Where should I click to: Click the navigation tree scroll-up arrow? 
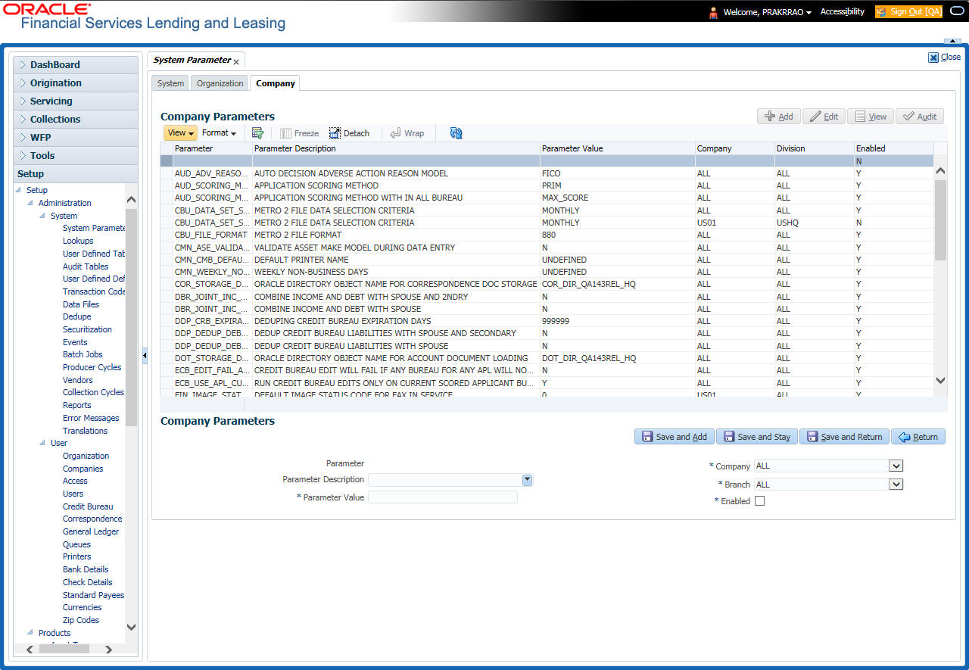[x=131, y=200]
